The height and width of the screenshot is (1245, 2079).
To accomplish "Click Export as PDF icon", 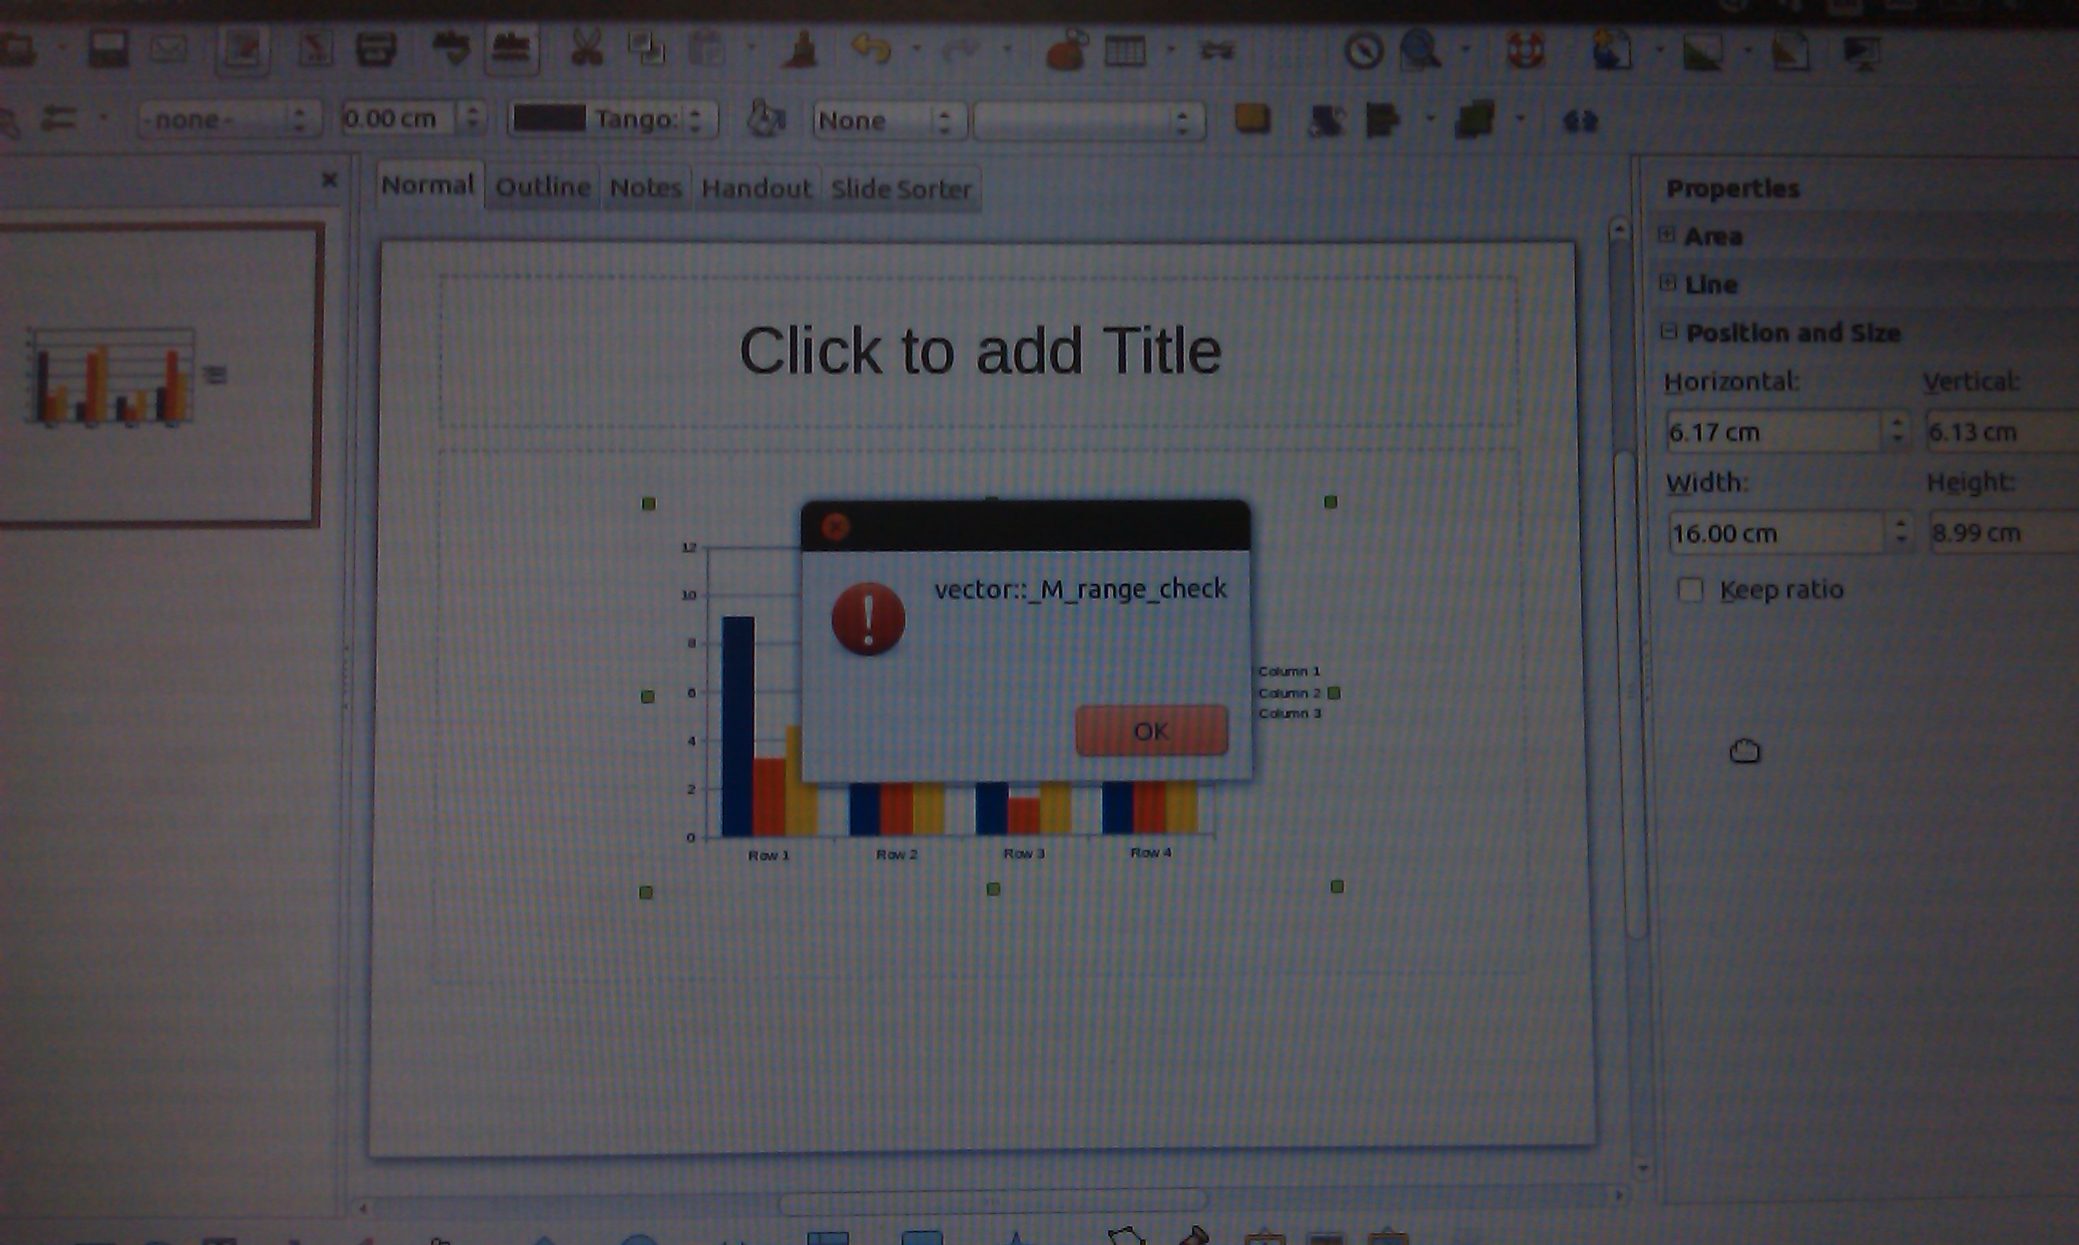I will pyautogui.click(x=315, y=49).
